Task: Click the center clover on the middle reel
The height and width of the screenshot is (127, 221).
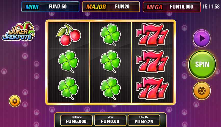Action: 110,62
